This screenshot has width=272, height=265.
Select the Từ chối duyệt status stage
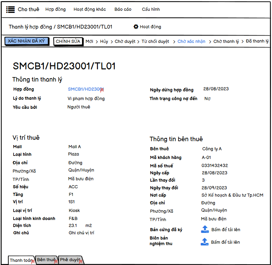tap(155, 41)
